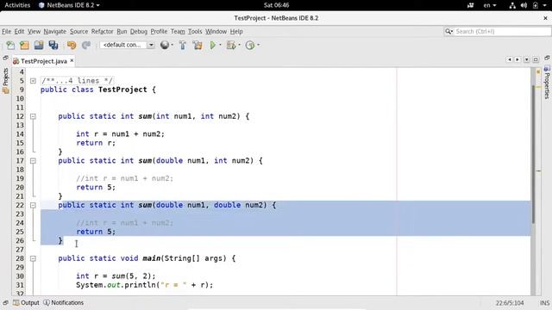Viewport: 552px width, 310px height.
Task: Open the Projects side panel
Action: [x=6, y=80]
